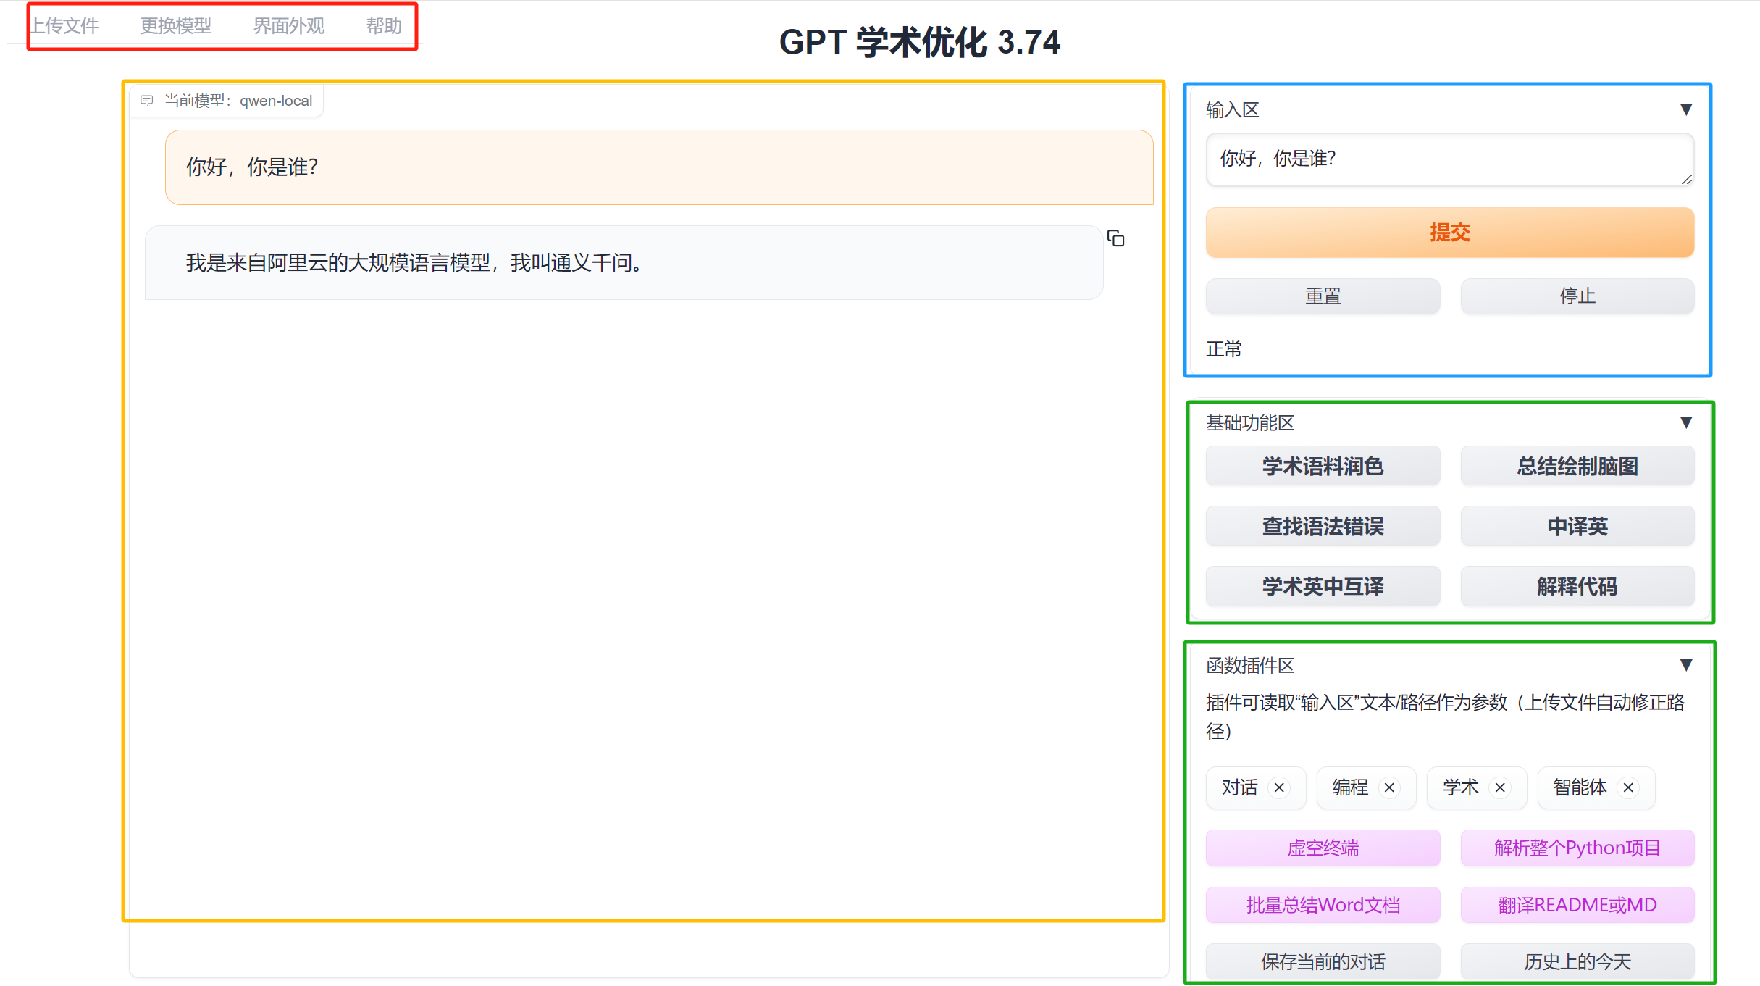Image resolution: width=1760 pixels, height=986 pixels.
Task: Click the 基础功能区 panel heading
Action: [x=1250, y=423]
